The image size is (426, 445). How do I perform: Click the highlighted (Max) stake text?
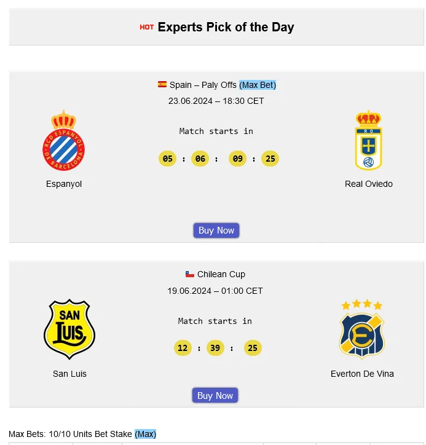[x=146, y=434]
